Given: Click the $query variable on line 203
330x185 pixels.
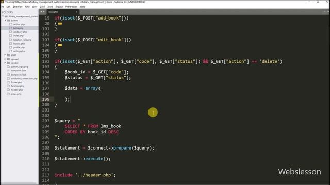Looking at the screenshot, I should click(62, 121).
